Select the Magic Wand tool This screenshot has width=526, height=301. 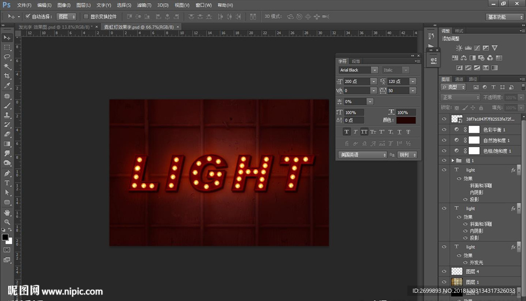7,66
